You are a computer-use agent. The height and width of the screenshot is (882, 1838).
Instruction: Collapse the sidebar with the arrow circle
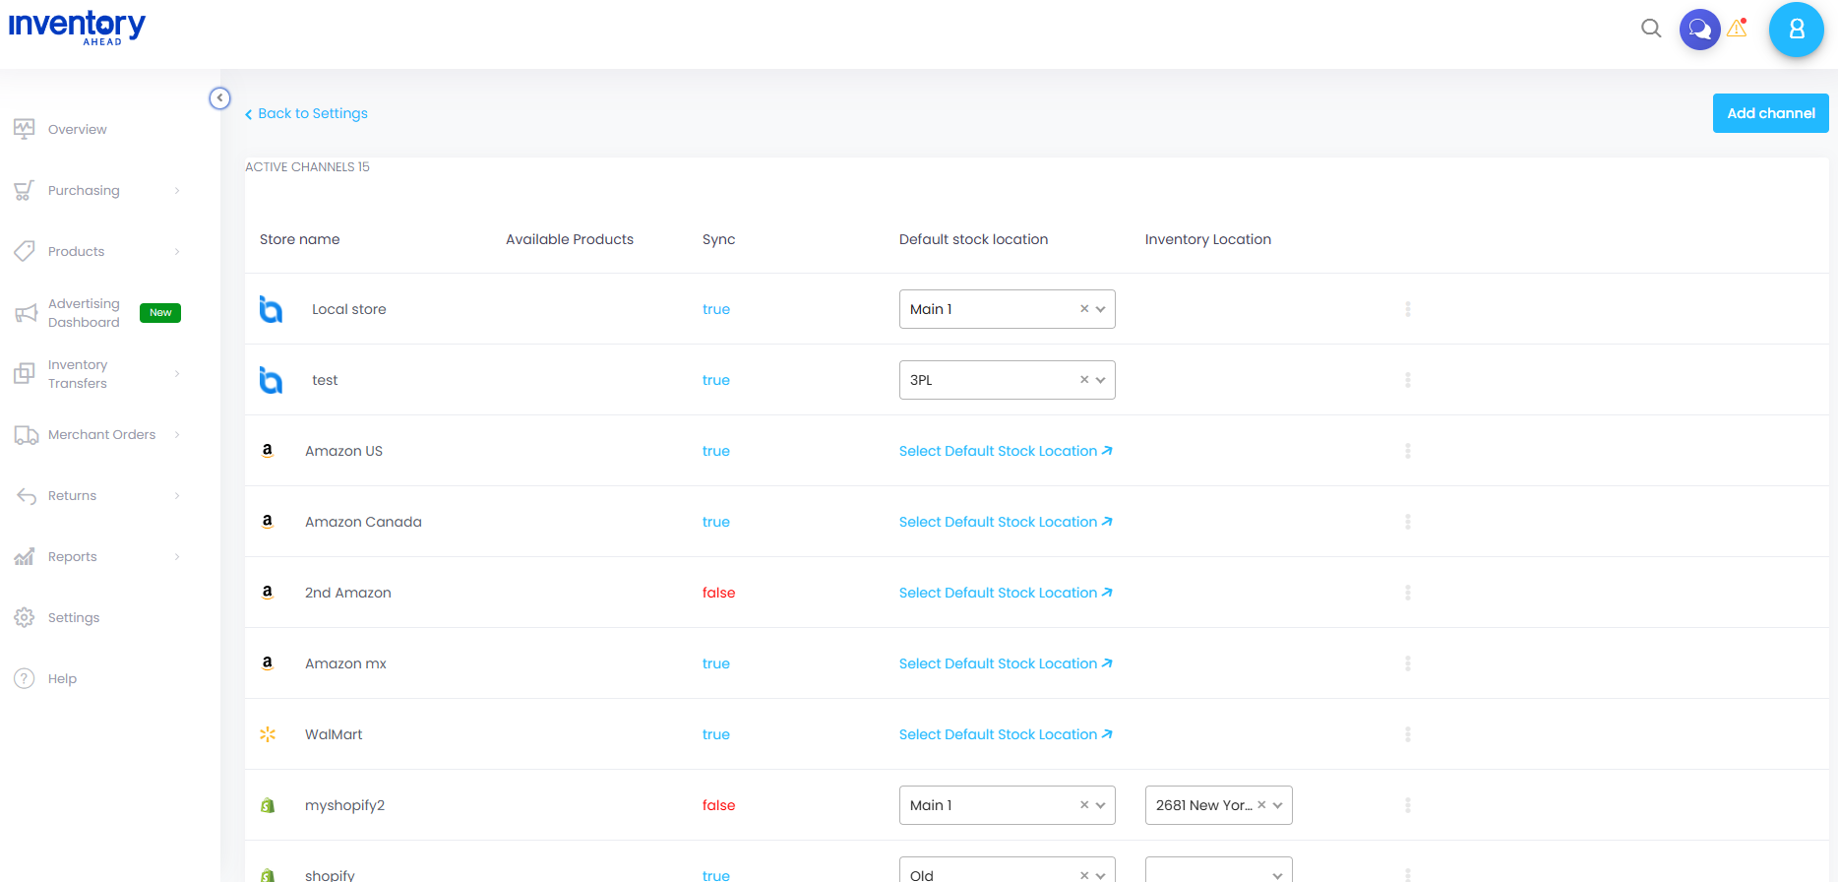219,98
